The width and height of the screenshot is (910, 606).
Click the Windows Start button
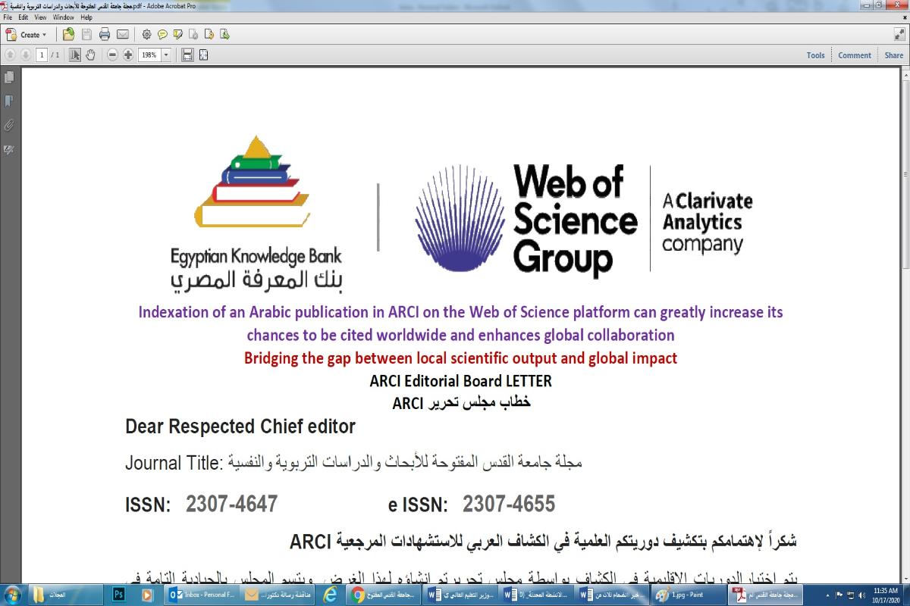pos(13,595)
